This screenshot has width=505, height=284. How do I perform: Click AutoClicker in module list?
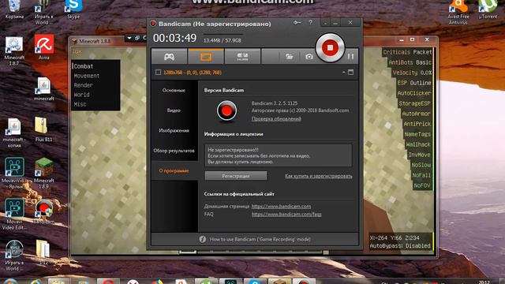tap(414, 93)
